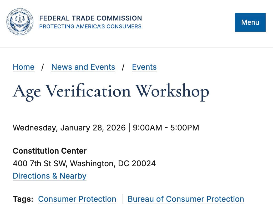Viewport: 273px width, 212px height.
Task: Select the event date text
Action: [106, 128]
